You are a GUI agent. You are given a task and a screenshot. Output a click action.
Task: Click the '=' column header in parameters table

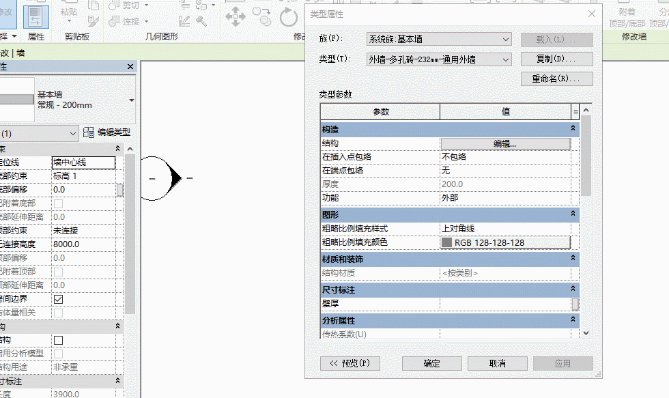pyautogui.click(x=575, y=112)
